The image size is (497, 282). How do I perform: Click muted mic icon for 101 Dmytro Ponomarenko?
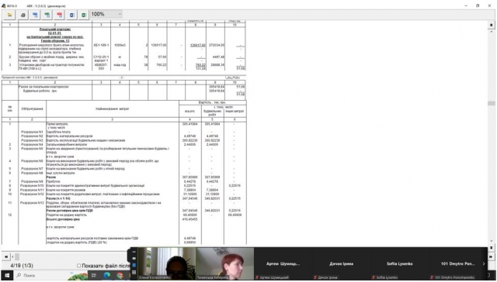(x=432, y=277)
